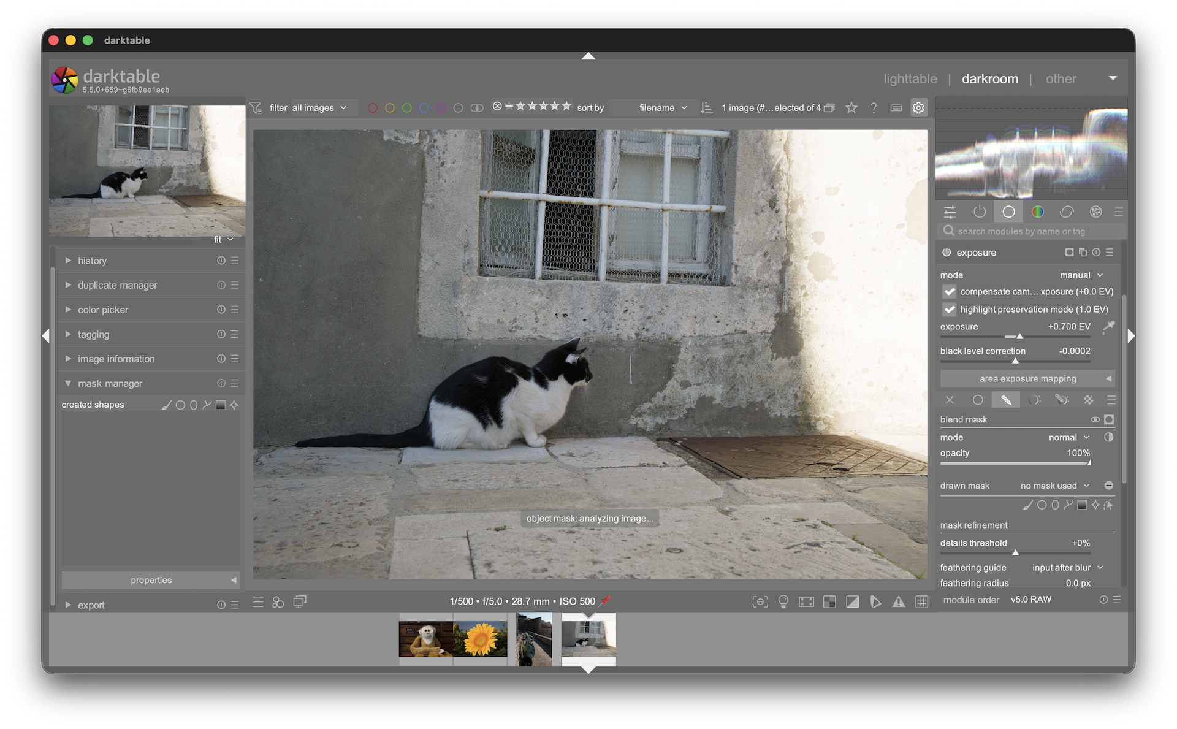Open the other views tab
Screen dimensions: 1177x729
pyautogui.click(x=1061, y=79)
